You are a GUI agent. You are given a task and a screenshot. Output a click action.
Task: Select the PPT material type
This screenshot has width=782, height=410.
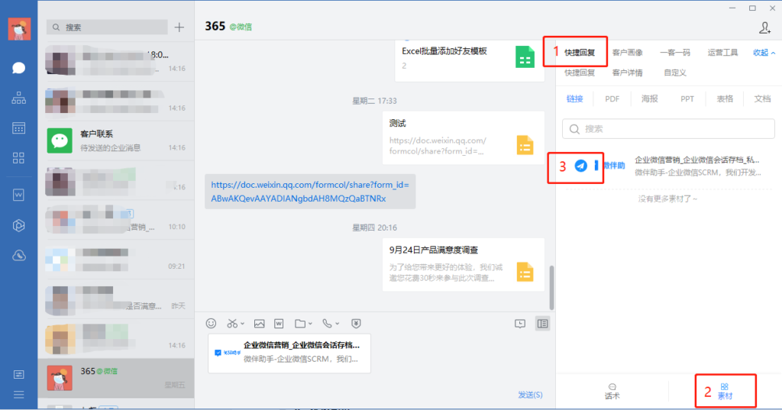click(x=687, y=98)
